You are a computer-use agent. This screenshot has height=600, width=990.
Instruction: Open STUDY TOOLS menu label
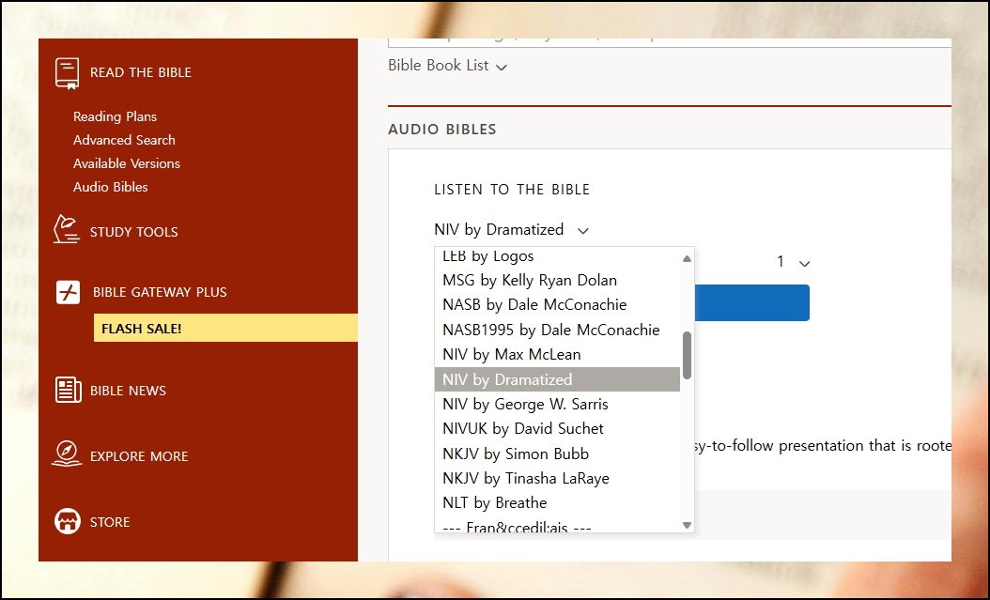(x=134, y=232)
